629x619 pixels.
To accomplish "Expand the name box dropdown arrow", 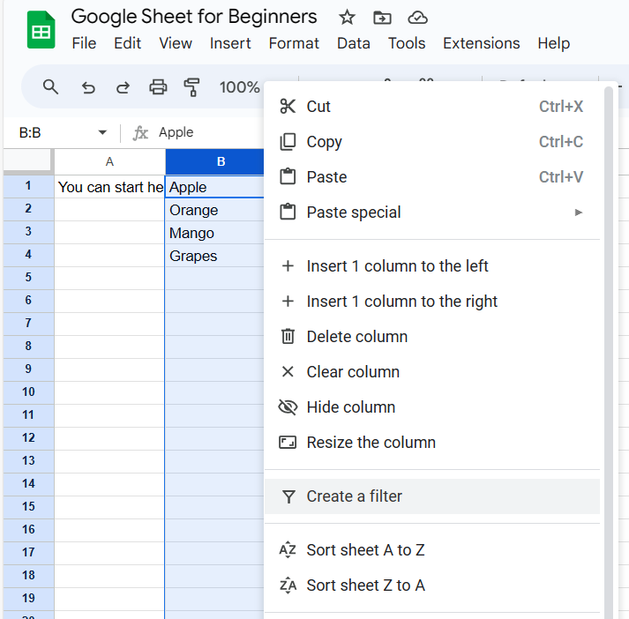I will 102,132.
